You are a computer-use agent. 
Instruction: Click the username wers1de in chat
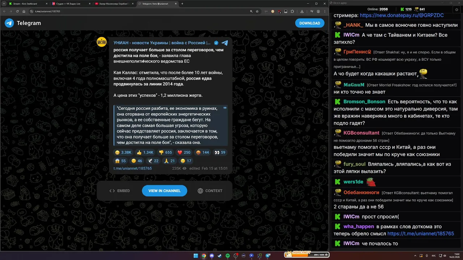pos(353,182)
